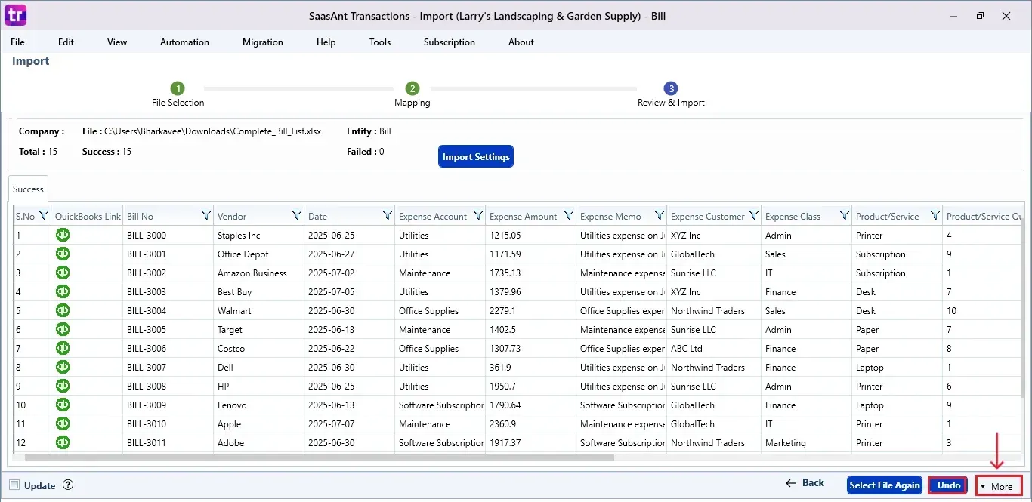Open QuickBooks link for BILL-3007

point(63,367)
